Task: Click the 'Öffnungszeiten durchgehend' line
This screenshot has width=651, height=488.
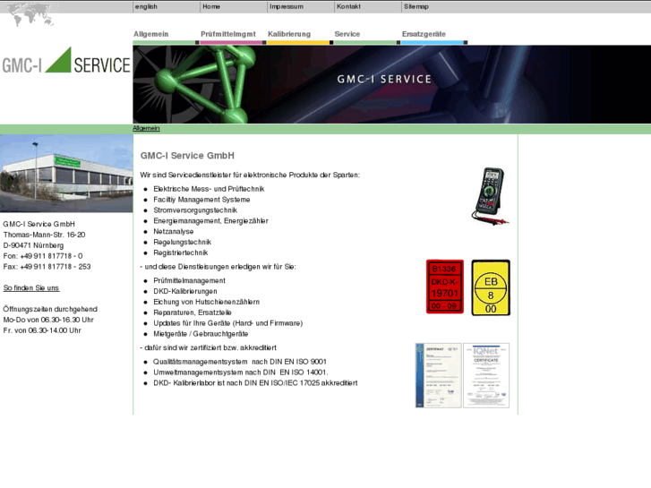Action: point(50,309)
